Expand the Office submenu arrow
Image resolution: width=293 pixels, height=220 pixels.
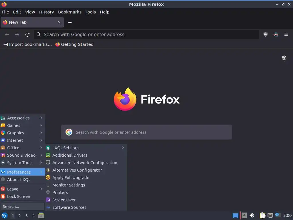[x=41, y=148]
